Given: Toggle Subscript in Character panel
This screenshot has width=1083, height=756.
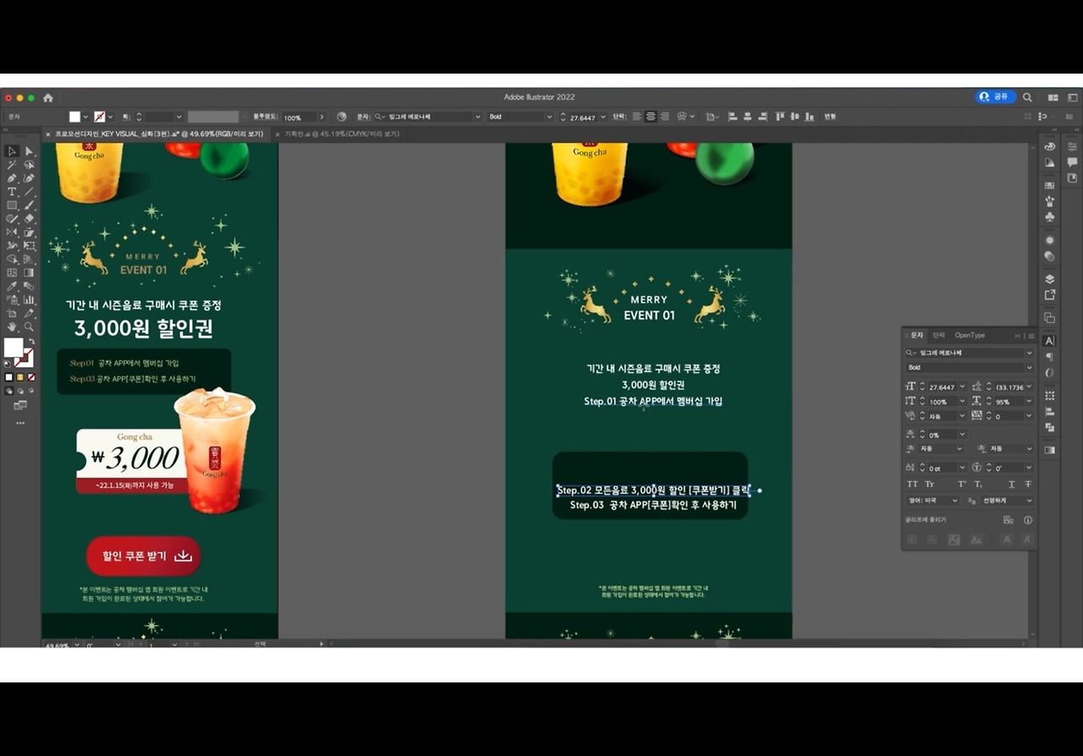Looking at the screenshot, I should (978, 485).
